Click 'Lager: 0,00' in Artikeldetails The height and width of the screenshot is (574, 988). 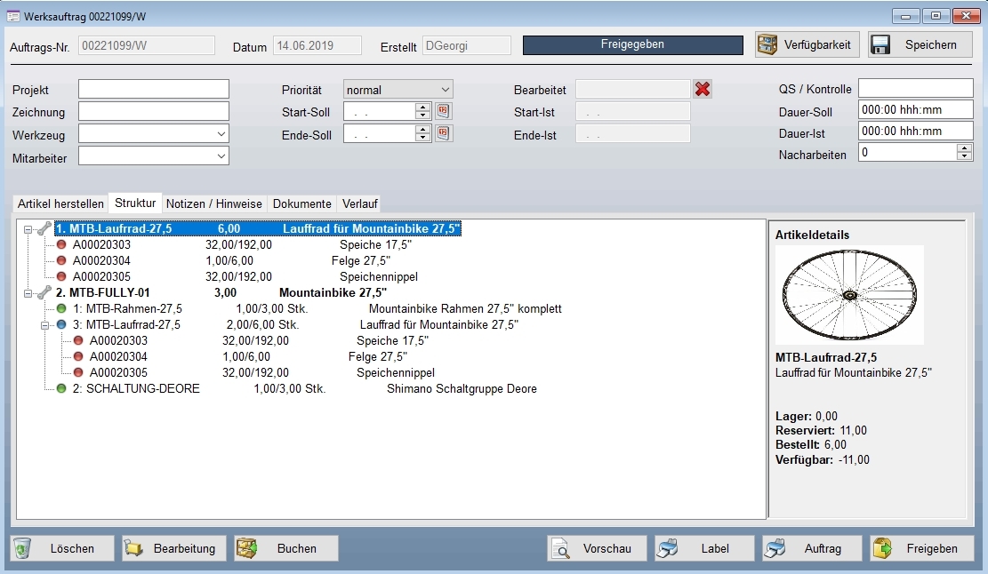(807, 416)
